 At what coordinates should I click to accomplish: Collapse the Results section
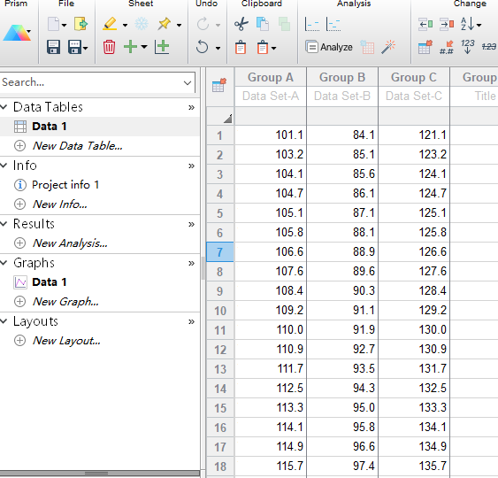[4, 224]
